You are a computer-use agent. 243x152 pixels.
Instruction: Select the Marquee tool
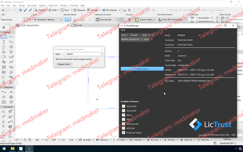pyautogui.click(x=11, y=27)
